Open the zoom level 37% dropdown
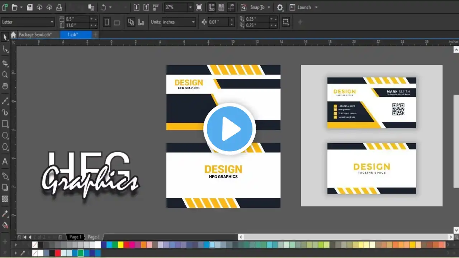 point(190,7)
